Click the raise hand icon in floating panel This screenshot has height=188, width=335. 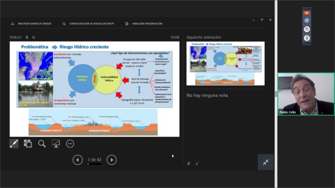307,38
